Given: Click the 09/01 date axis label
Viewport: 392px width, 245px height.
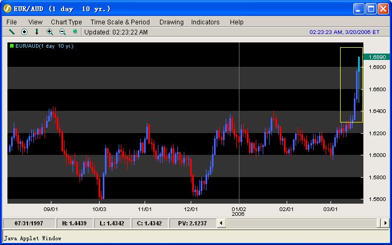Looking at the screenshot, I should pyautogui.click(x=51, y=209).
